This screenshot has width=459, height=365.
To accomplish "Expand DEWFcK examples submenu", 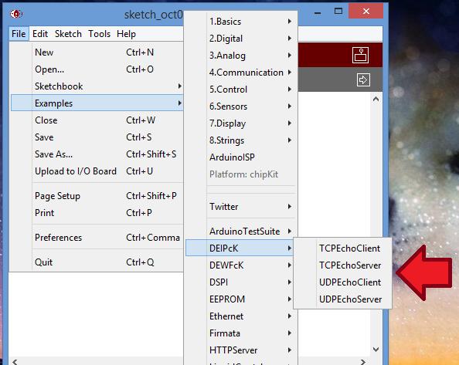I will click(240, 265).
